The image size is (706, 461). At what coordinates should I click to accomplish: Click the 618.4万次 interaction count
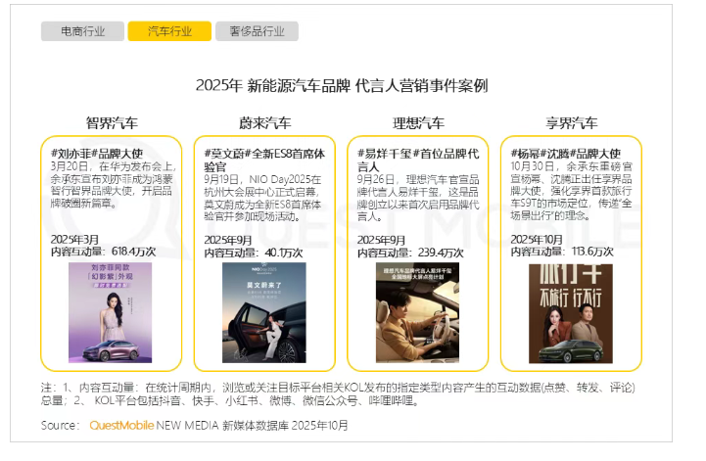pyautogui.click(x=138, y=252)
